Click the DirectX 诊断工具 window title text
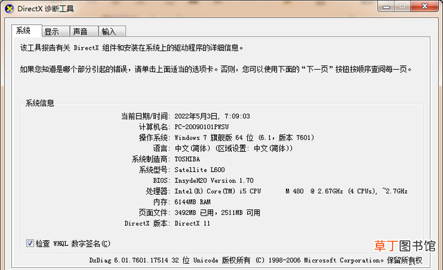The height and width of the screenshot is (270, 443). pos(46,9)
